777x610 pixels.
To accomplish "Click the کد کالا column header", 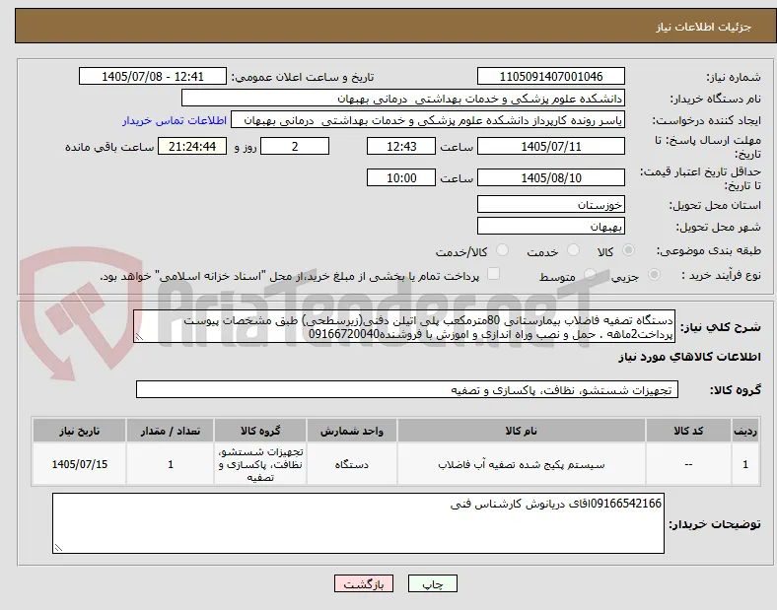I will [688, 431].
